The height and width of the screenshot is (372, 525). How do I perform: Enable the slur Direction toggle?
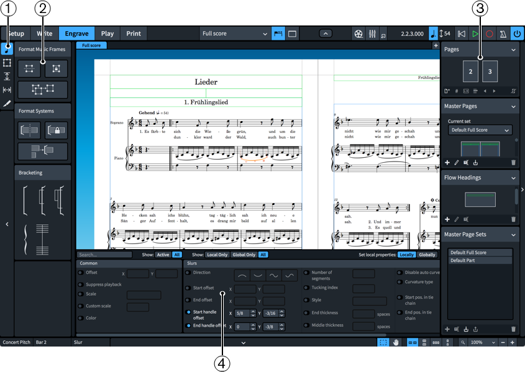point(188,273)
